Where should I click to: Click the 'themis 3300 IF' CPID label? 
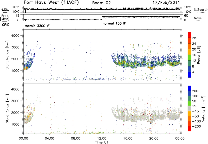(37, 26)
